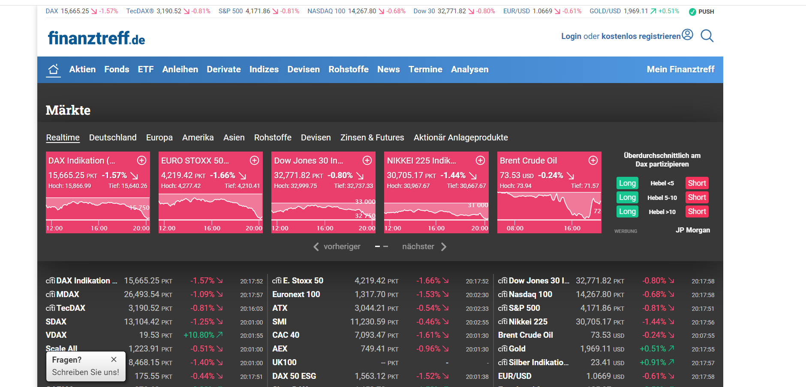The width and height of the screenshot is (806, 387).
Task: Click the user account icon
Action: pyautogui.click(x=687, y=35)
